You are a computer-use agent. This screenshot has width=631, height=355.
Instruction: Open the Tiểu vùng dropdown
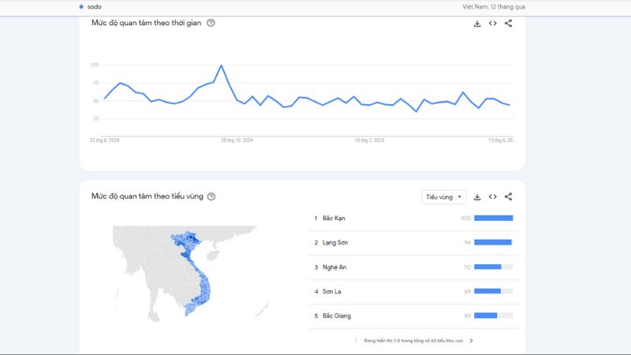[x=444, y=196]
